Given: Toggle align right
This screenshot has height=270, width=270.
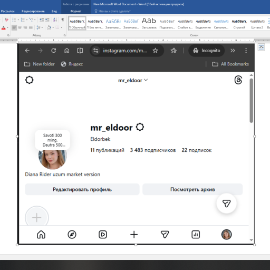Looking at the screenshot, I should 25,27.
